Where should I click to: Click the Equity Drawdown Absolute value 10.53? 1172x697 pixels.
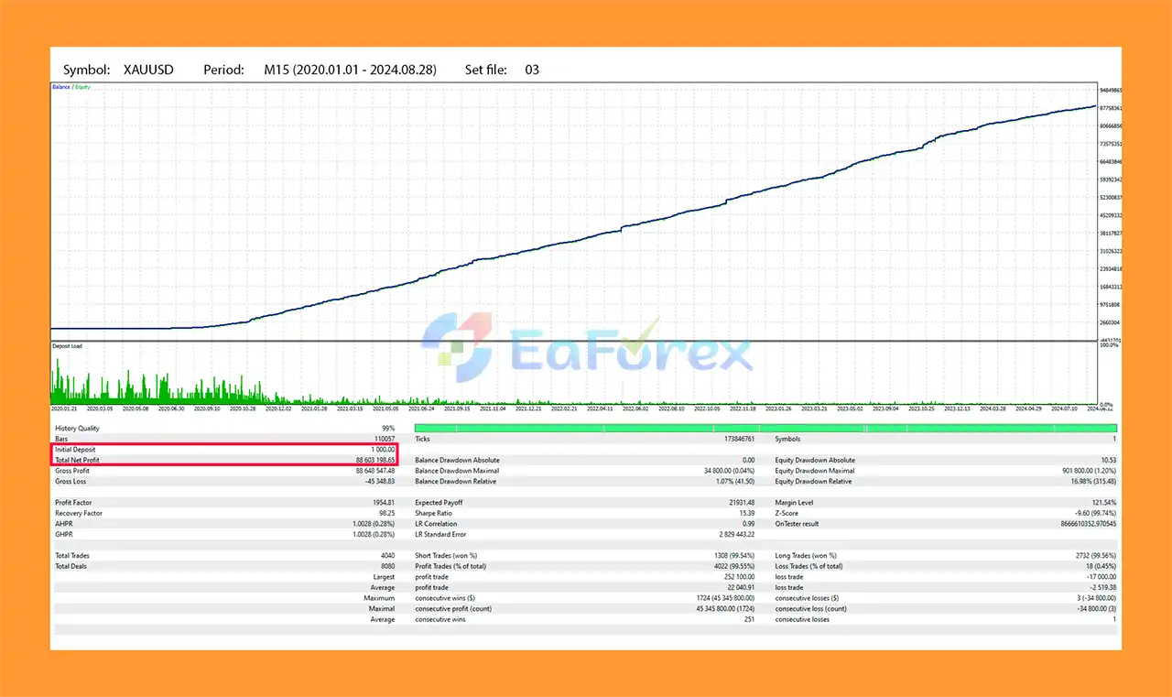(1108, 460)
